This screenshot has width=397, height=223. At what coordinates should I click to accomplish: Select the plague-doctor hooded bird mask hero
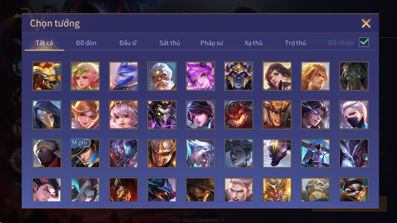[x=47, y=115]
